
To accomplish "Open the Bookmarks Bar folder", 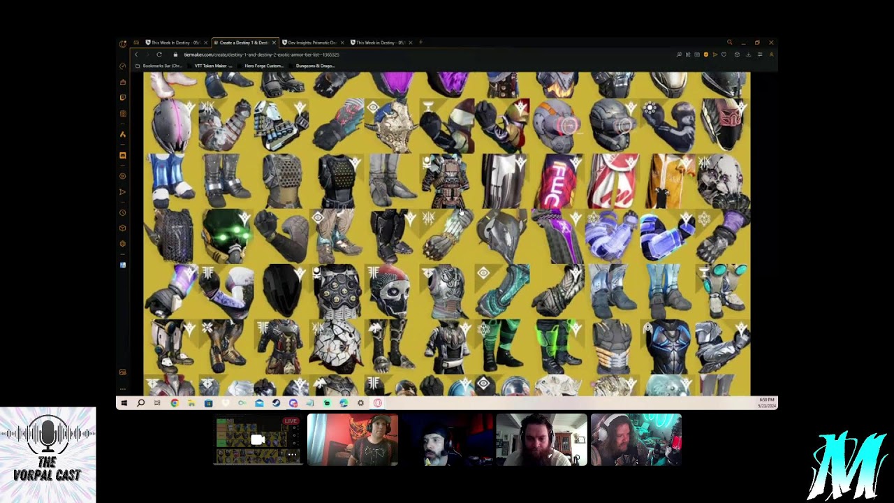I will [159, 66].
